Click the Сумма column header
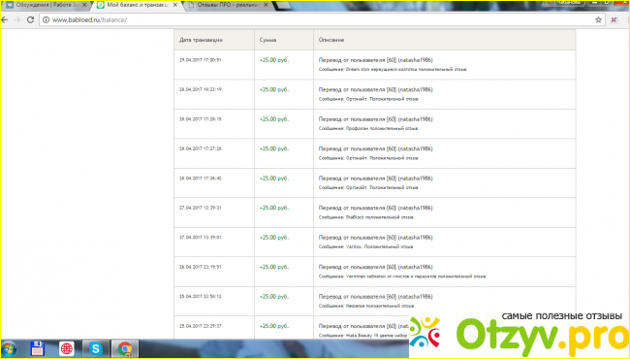Viewport: 630px width, 359px height. coord(268,40)
